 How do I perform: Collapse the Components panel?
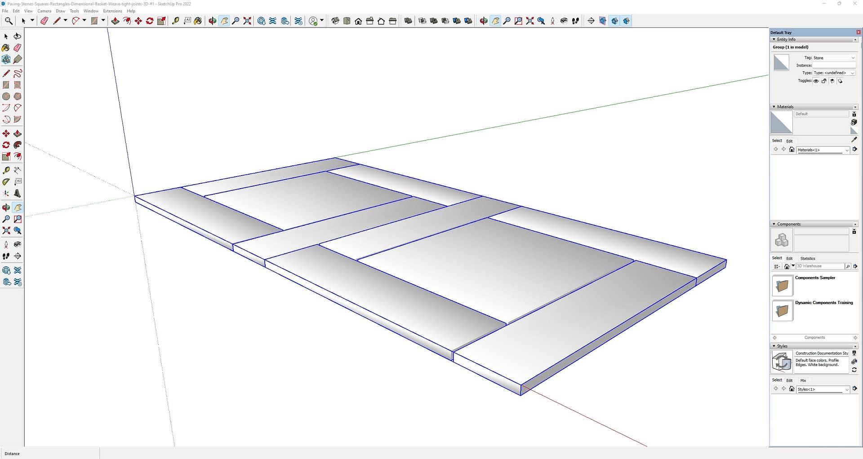(x=774, y=224)
